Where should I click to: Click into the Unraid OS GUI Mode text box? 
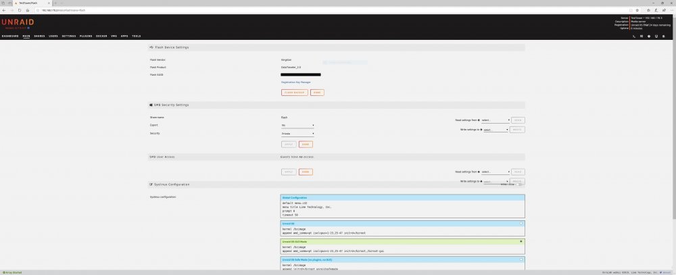click(x=403, y=249)
